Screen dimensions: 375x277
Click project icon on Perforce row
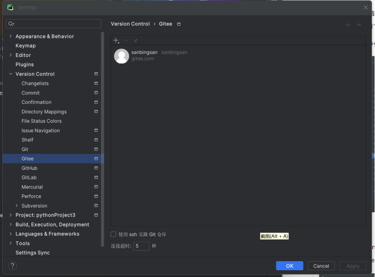pyautogui.click(x=96, y=196)
